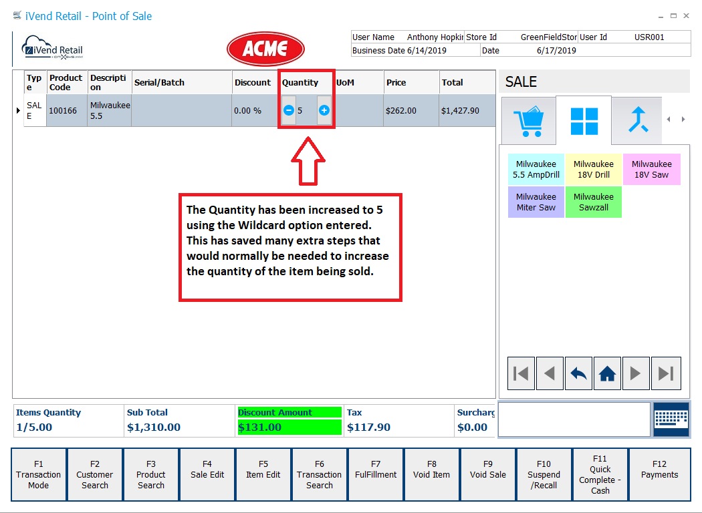This screenshot has height=513, width=702.
Task: Click the User Name Anthony Hopkins field
Action: click(407, 37)
